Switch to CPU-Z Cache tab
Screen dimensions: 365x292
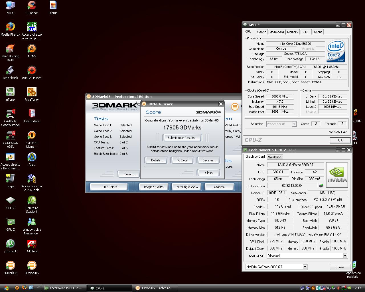pos(261,32)
